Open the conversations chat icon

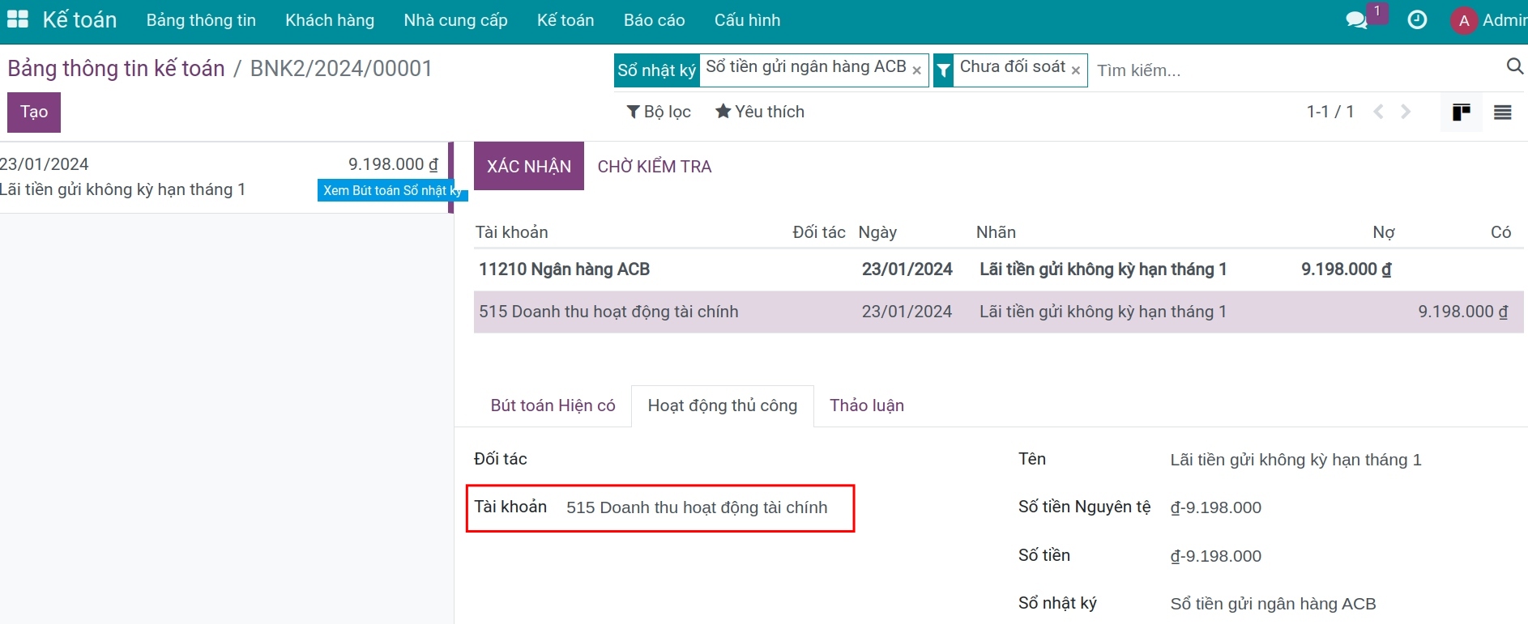[1356, 20]
